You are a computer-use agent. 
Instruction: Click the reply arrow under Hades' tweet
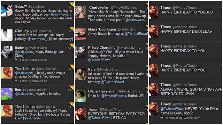(16, 60)
